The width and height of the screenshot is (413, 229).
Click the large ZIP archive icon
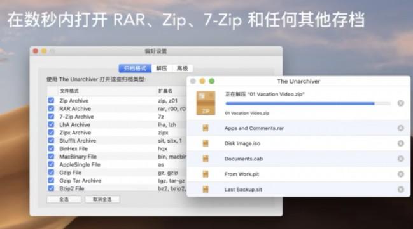206,103
